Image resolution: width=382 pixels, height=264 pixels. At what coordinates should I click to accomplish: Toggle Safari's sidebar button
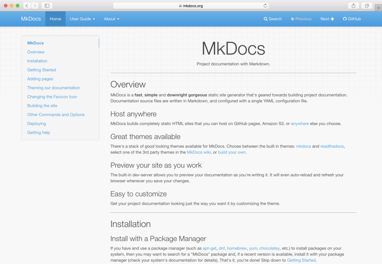click(47, 6)
